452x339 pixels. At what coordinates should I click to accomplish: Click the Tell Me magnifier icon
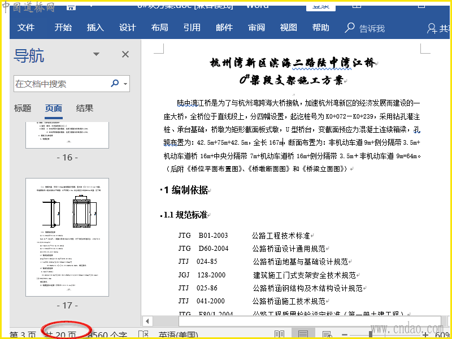[350, 28]
